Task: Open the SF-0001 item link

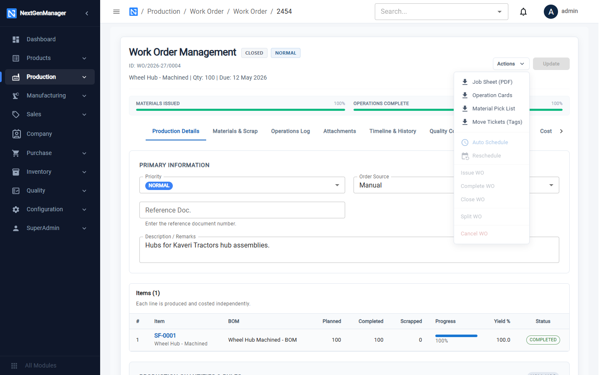Action: click(165, 335)
